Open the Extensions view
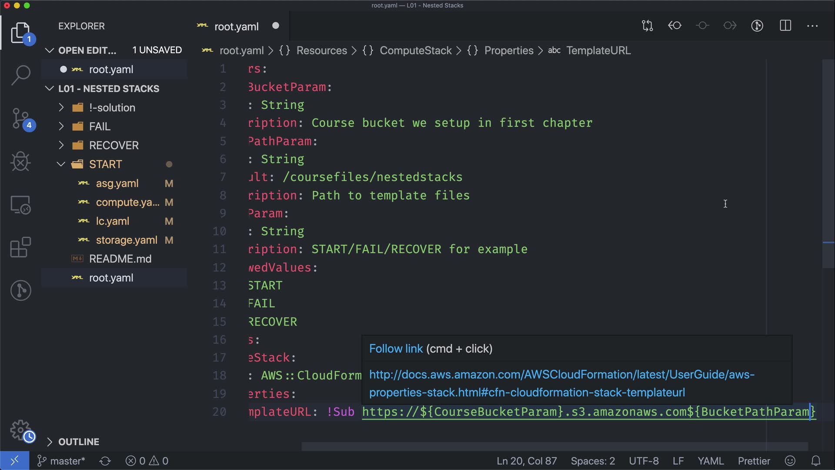Screen dimensions: 835x470 (x=20, y=248)
